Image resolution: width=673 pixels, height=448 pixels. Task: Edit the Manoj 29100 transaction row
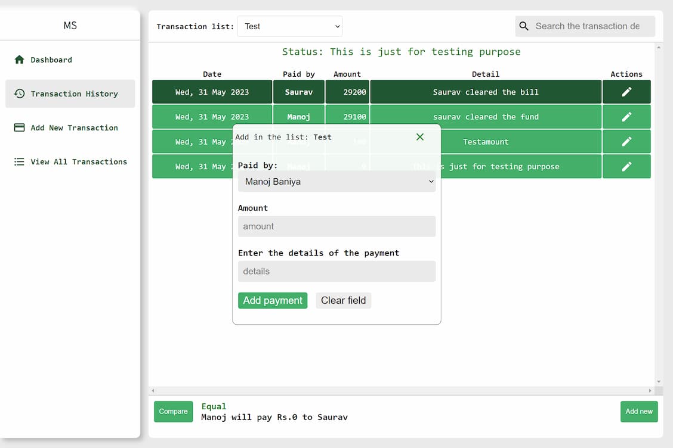(x=626, y=117)
